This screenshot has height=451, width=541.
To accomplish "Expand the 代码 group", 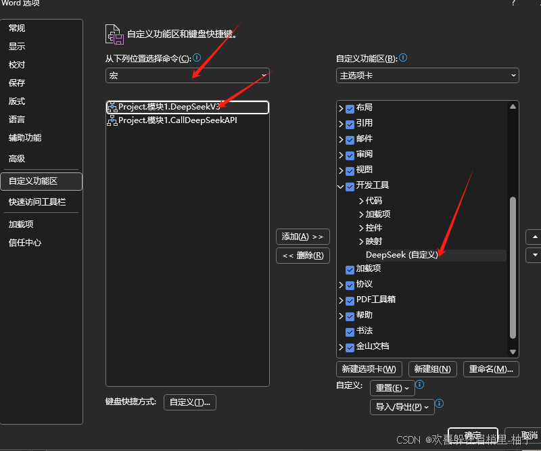I will coord(361,201).
